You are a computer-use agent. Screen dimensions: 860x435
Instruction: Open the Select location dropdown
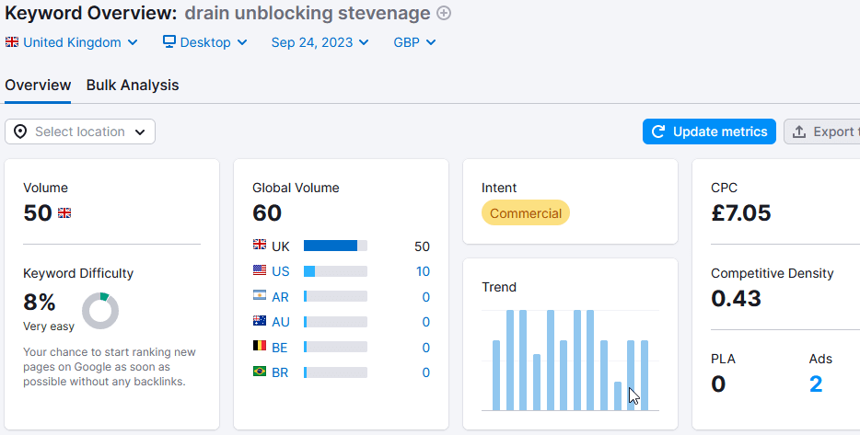point(80,132)
